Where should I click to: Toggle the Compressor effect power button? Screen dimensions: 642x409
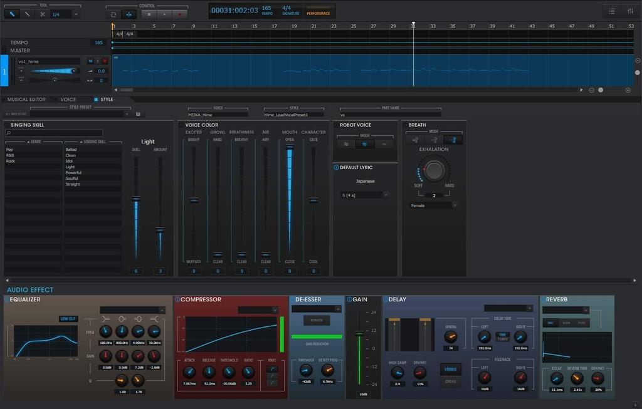pos(177,299)
